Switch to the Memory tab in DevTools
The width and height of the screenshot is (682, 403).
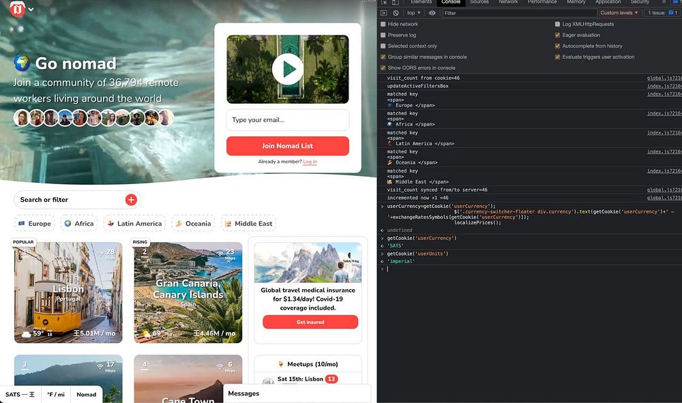click(576, 2)
